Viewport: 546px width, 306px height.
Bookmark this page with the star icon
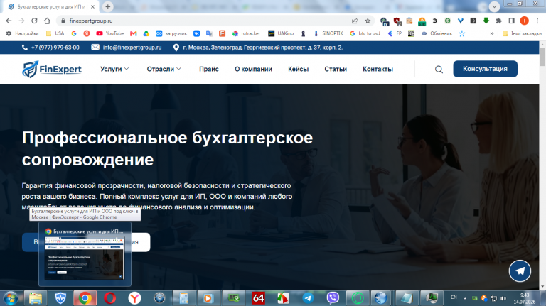coord(368,21)
